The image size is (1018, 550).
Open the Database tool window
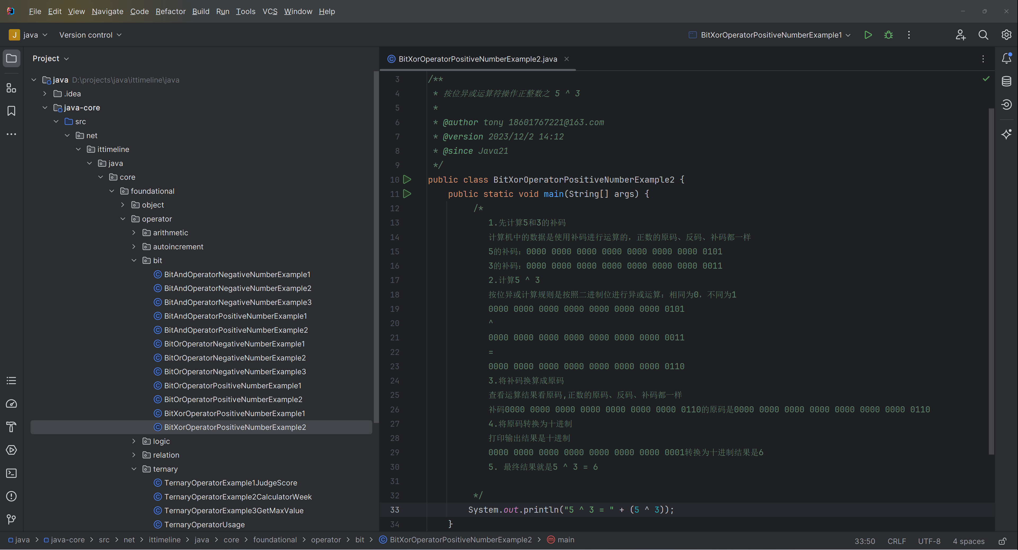1007,81
